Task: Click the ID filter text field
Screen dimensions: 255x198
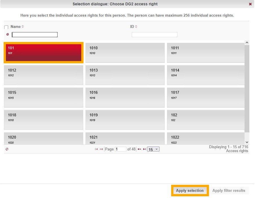Action: 154,35
